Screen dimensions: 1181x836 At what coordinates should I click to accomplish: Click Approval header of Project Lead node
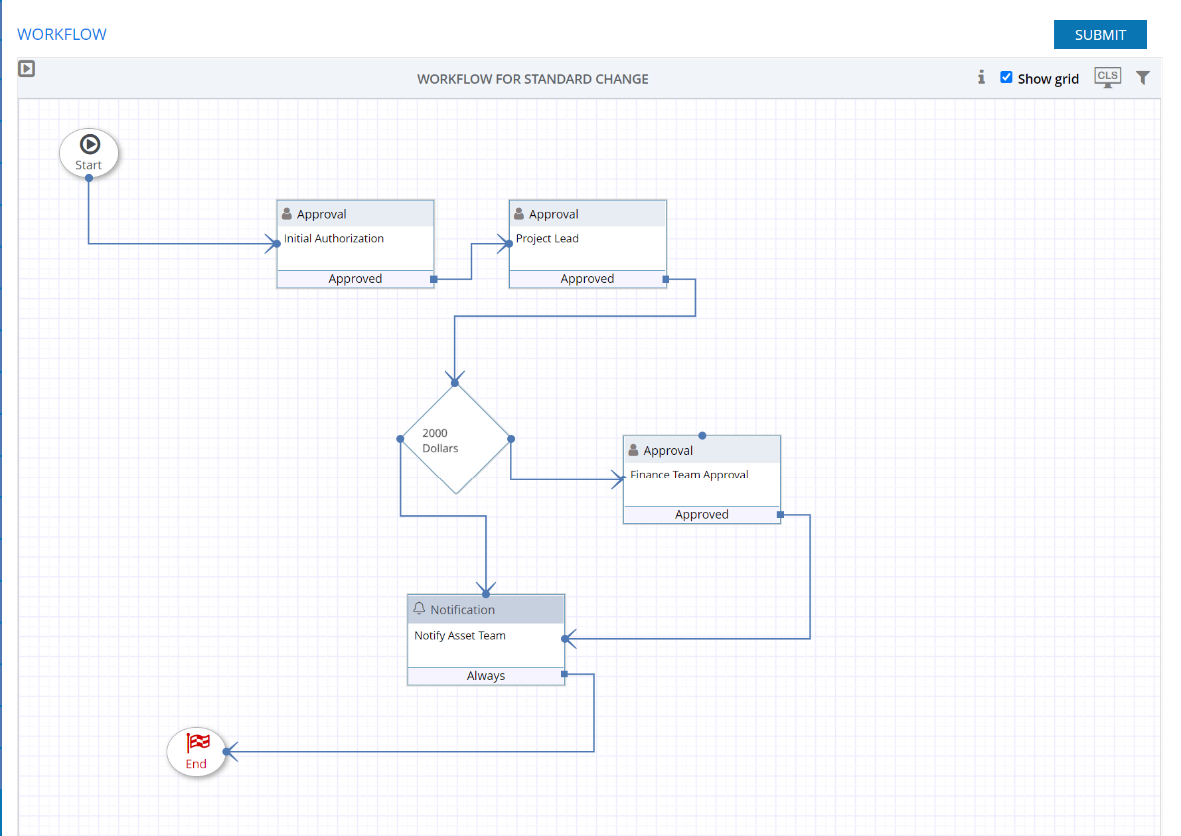pyautogui.click(x=588, y=214)
